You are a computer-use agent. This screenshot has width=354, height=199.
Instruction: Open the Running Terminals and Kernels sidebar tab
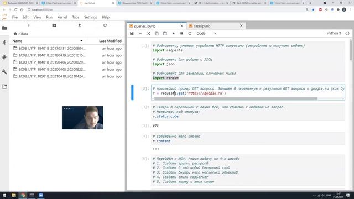[4, 43]
